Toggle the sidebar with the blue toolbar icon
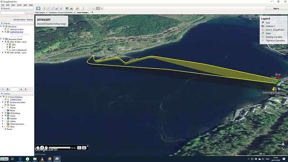The height and width of the screenshot is (162, 288). pos(38,8)
